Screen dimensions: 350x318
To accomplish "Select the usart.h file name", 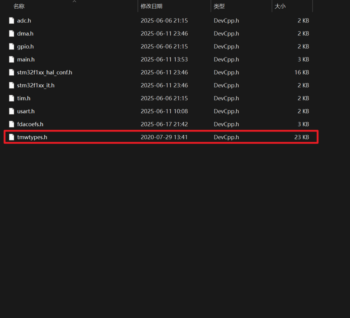I will [26, 111].
